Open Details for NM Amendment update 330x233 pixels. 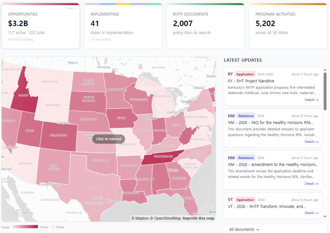[311, 184]
